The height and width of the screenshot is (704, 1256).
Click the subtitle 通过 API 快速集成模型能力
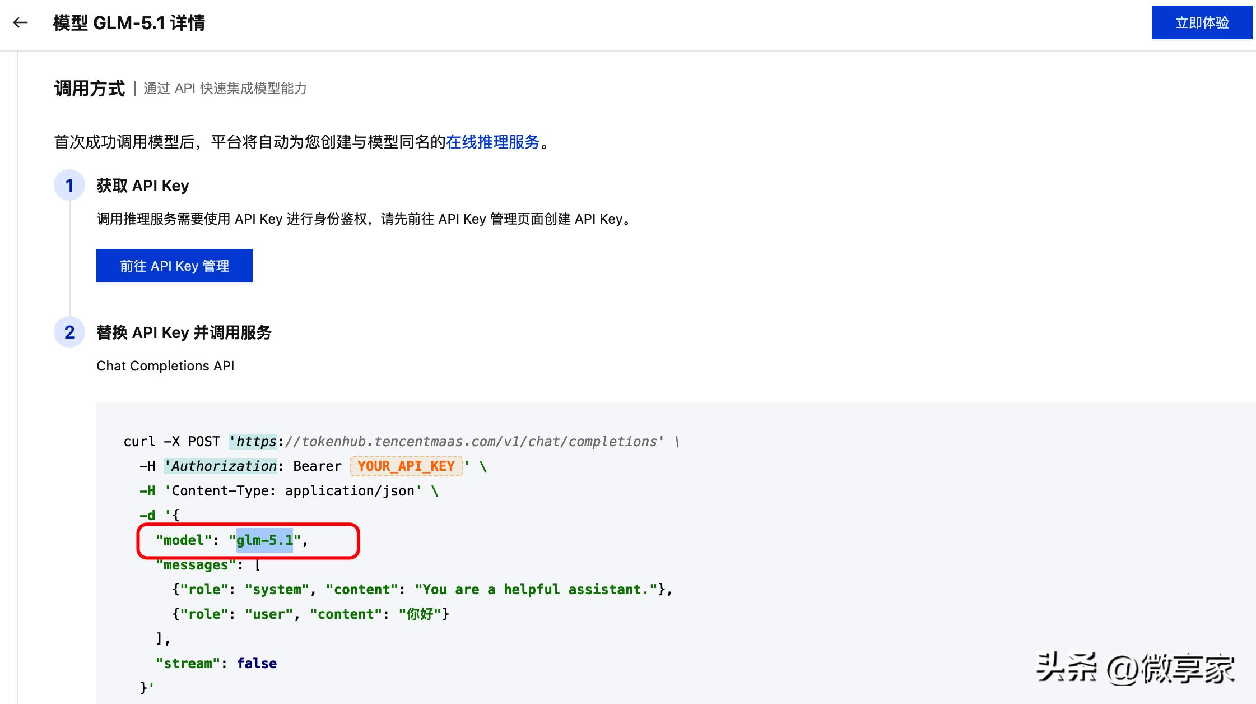pyautogui.click(x=225, y=89)
